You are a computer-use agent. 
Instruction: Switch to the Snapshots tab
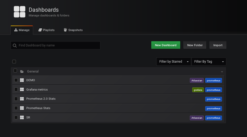[73, 30]
